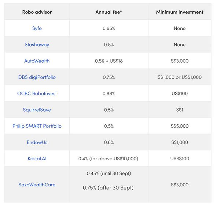Click the Annual fee column header

tap(109, 12)
